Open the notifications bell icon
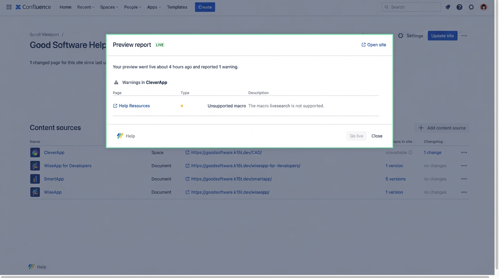This screenshot has width=499, height=278. (x=448, y=7)
